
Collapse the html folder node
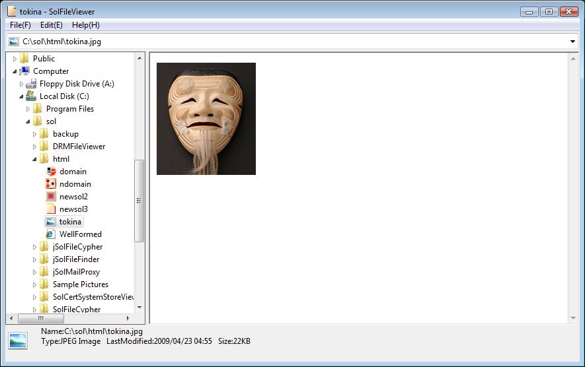coord(34,160)
